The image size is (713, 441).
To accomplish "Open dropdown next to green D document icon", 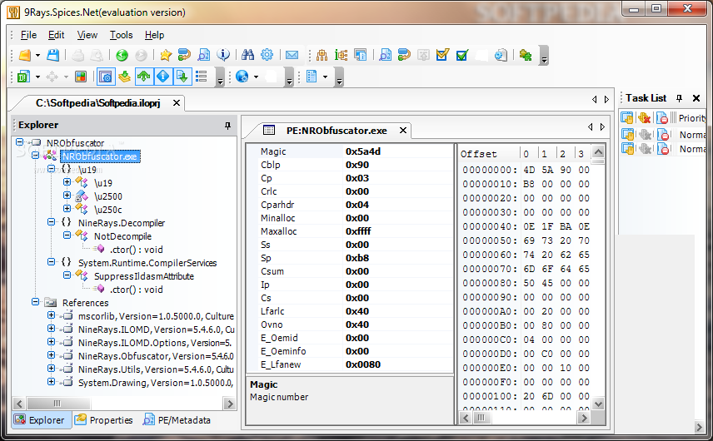I will tap(37, 77).
